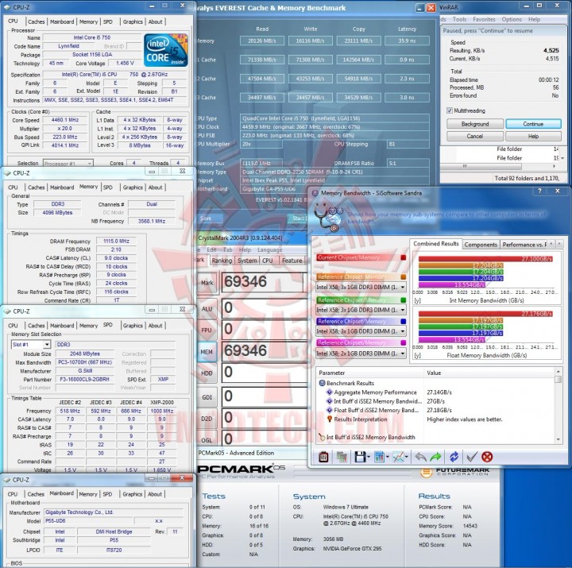Screen dimensions: 572x568
Task: Click the blue Reference Chipset color swatch
Action: [403, 322]
